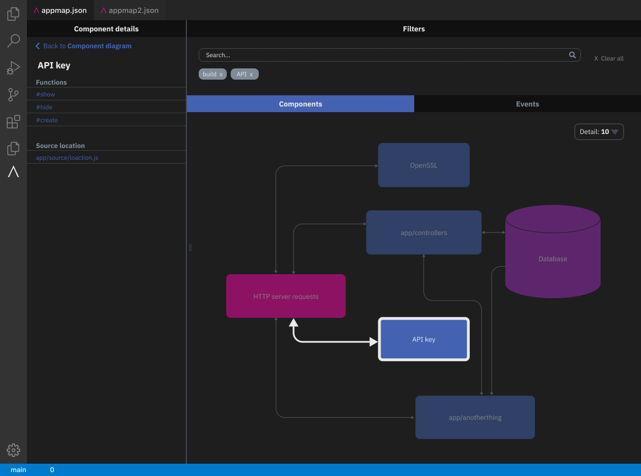The height and width of the screenshot is (476, 641).
Task: Open source location app/source/loaction.js
Action: pyautogui.click(x=68, y=158)
